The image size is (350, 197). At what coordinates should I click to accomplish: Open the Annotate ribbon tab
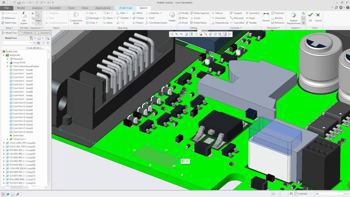pos(55,8)
